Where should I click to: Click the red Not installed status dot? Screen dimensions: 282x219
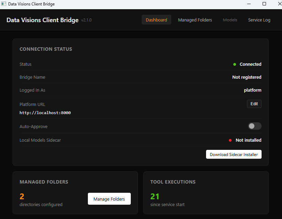click(230, 140)
